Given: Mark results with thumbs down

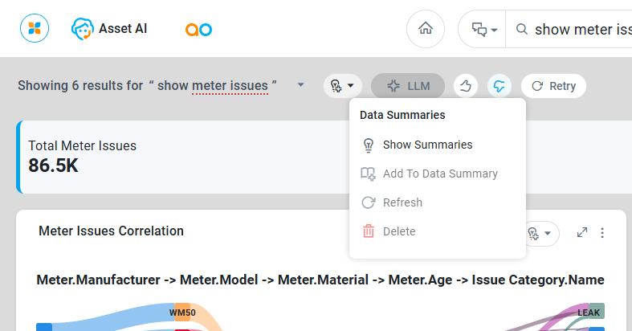Looking at the screenshot, I should point(499,86).
